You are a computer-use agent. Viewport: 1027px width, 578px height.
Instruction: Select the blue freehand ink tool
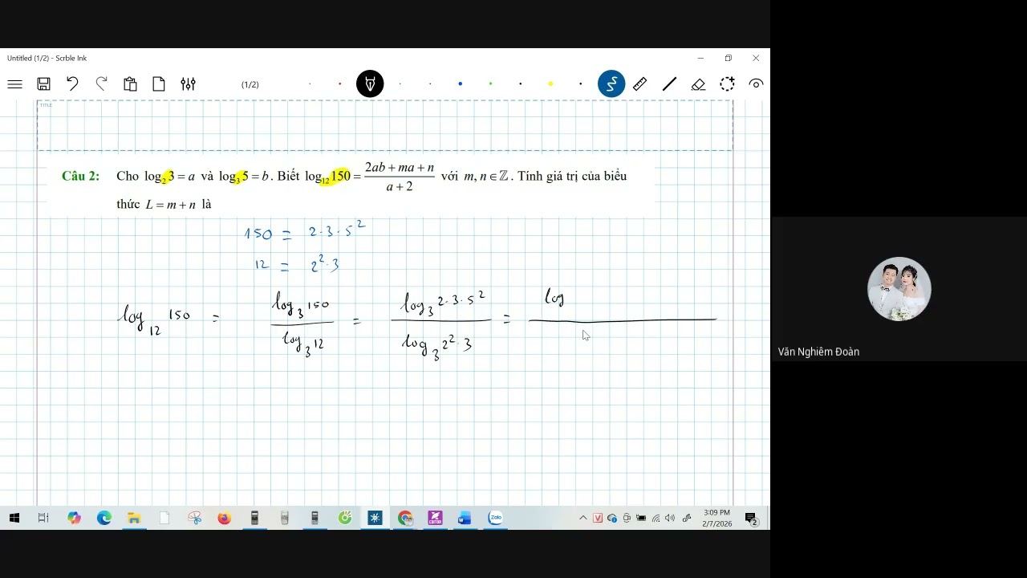[611, 83]
